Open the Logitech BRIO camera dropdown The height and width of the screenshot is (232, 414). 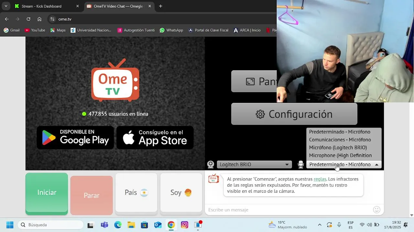pyautogui.click(x=254, y=164)
